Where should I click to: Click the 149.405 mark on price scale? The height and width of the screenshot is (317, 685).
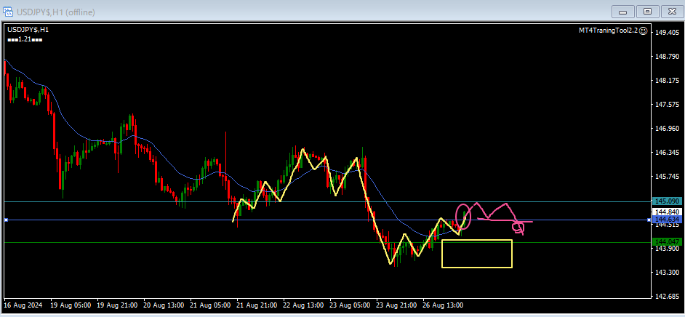667,33
